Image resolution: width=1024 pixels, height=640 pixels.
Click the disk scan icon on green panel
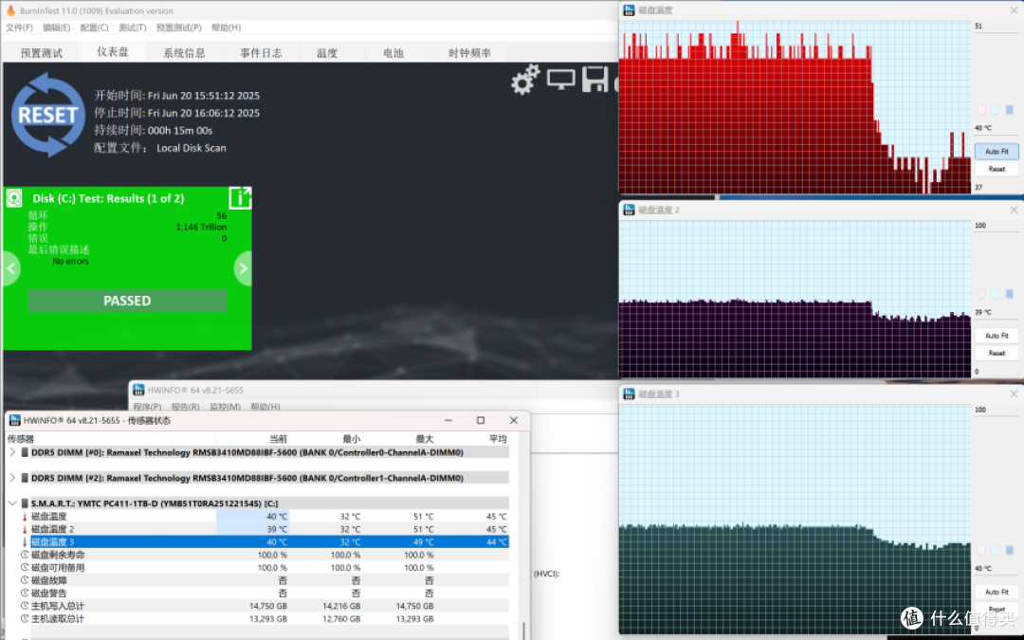coord(14,198)
